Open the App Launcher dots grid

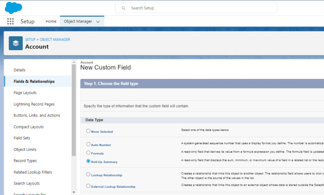[10, 21]
